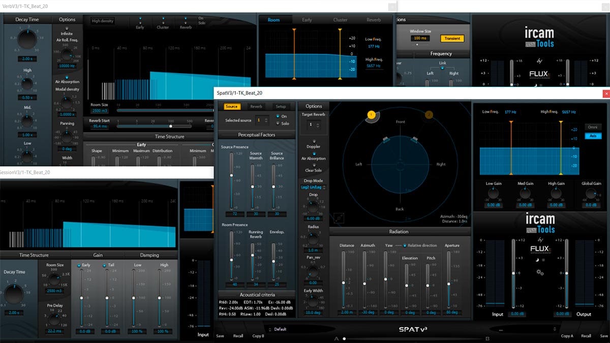Close the SpatV3 plugin window
The height and width of the screenshot is (343, 610).
pos(606,93)
